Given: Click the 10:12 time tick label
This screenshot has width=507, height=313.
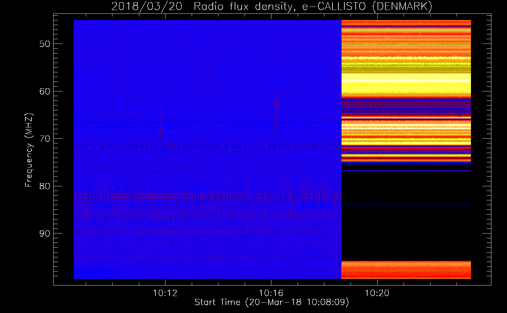Looking at the screenshot, I should (x=165, y=293).
